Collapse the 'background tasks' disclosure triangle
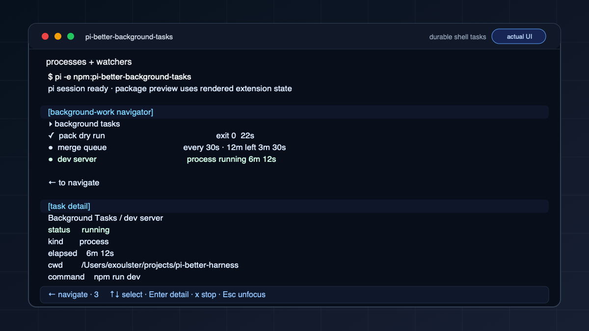This screenshot has height=331, width=589. tap(51, 124)
